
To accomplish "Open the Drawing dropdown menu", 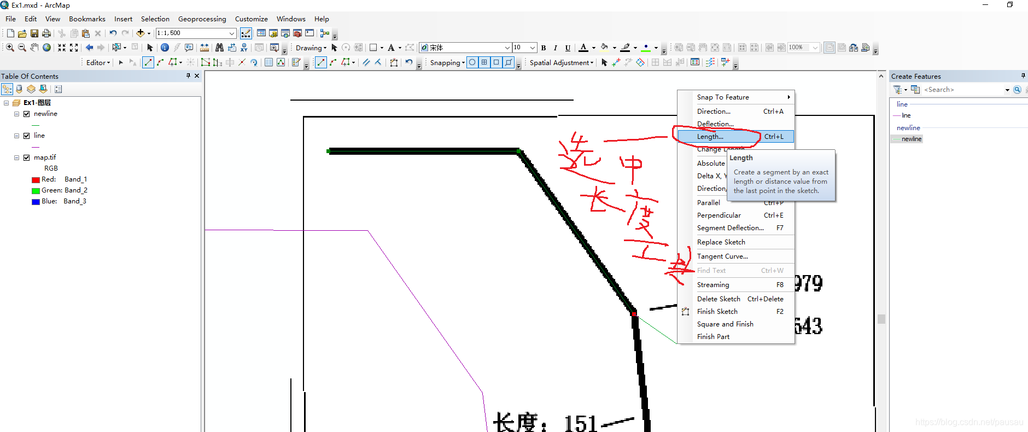I will [311, 48].
